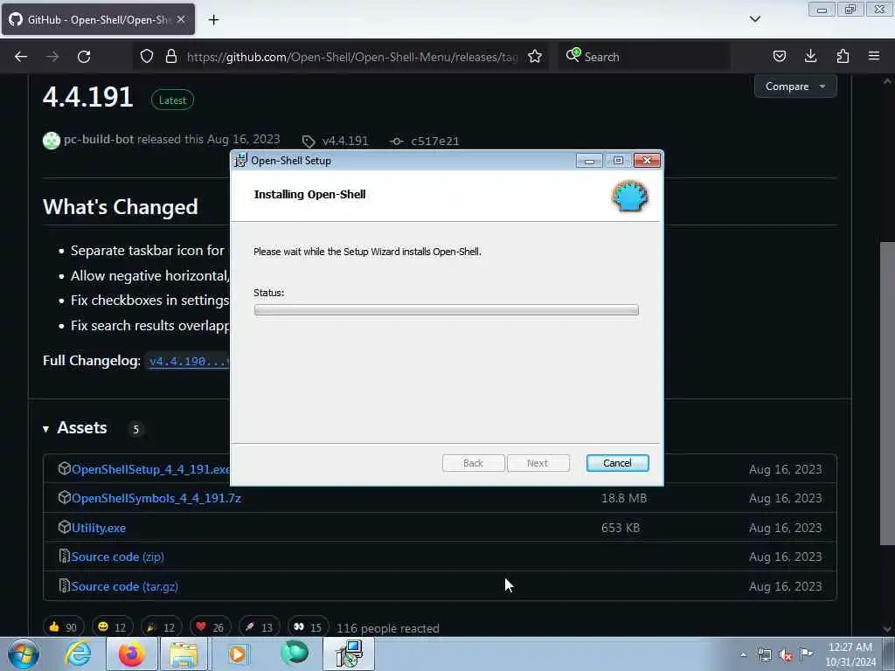Launch Internet Explorer from taskbar
895x671 pixels.
click(78, 654)
